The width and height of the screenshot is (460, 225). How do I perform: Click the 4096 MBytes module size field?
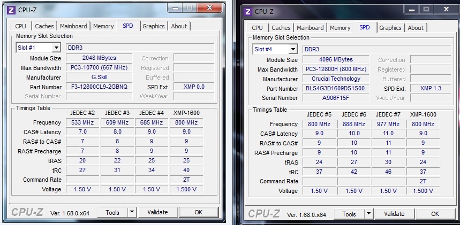(x=336, y=59)
